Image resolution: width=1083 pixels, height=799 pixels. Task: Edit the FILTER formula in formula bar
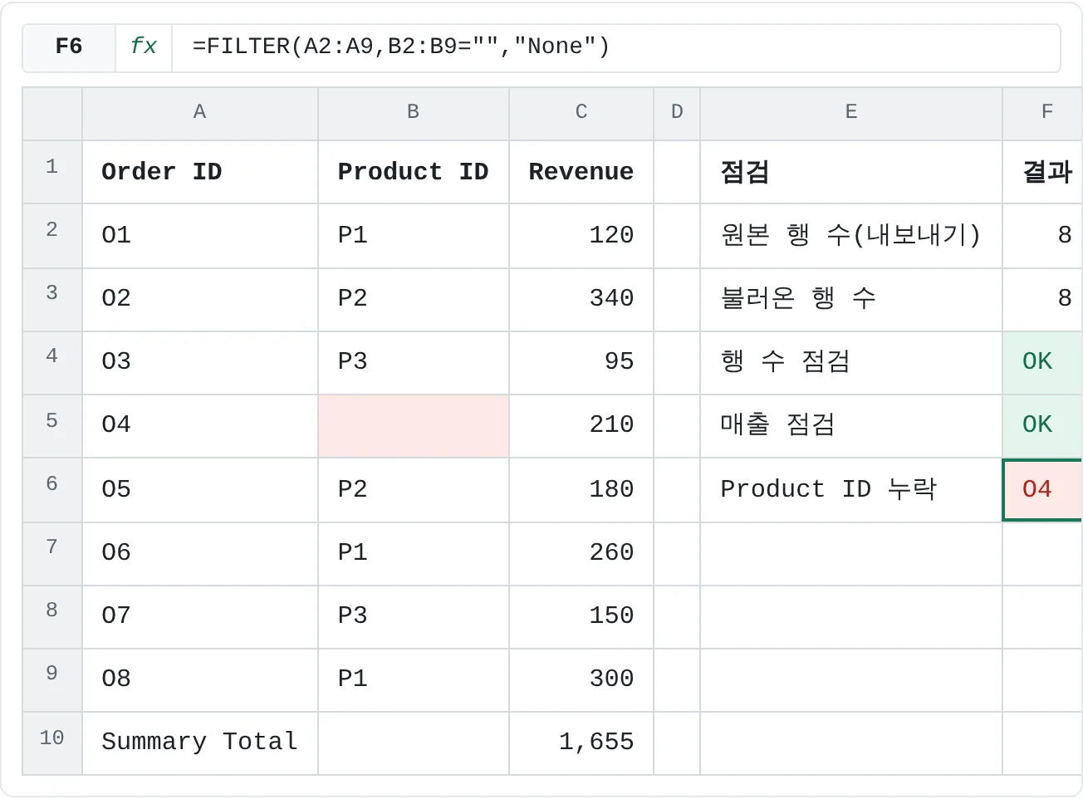(615, 47)
